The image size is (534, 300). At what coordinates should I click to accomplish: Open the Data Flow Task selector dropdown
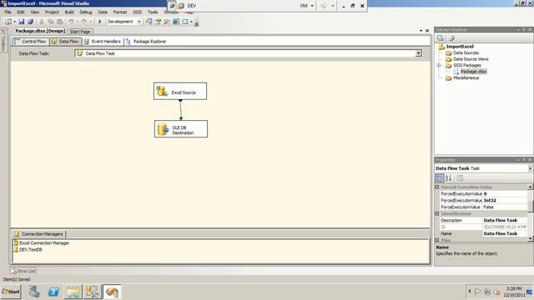coord(419,53)
